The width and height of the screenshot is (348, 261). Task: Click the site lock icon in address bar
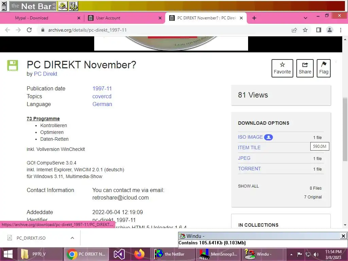point(43,30)
